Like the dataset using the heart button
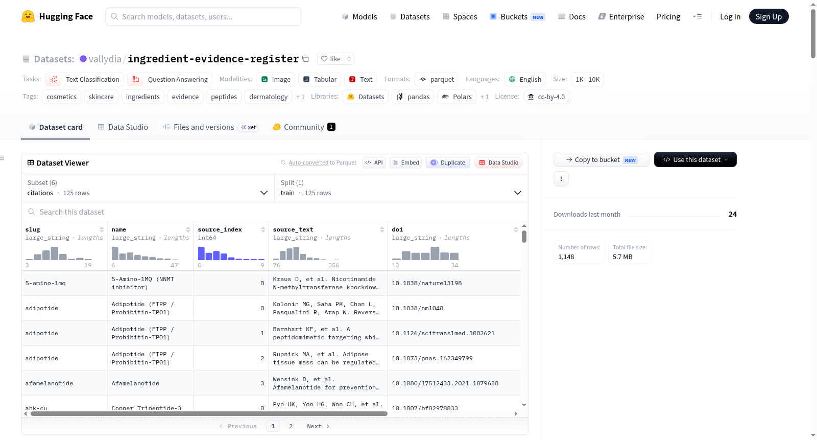 pos(330,59)
